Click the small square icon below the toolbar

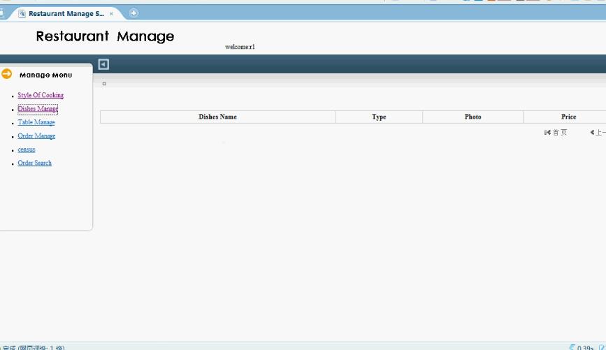pos(104,83)
